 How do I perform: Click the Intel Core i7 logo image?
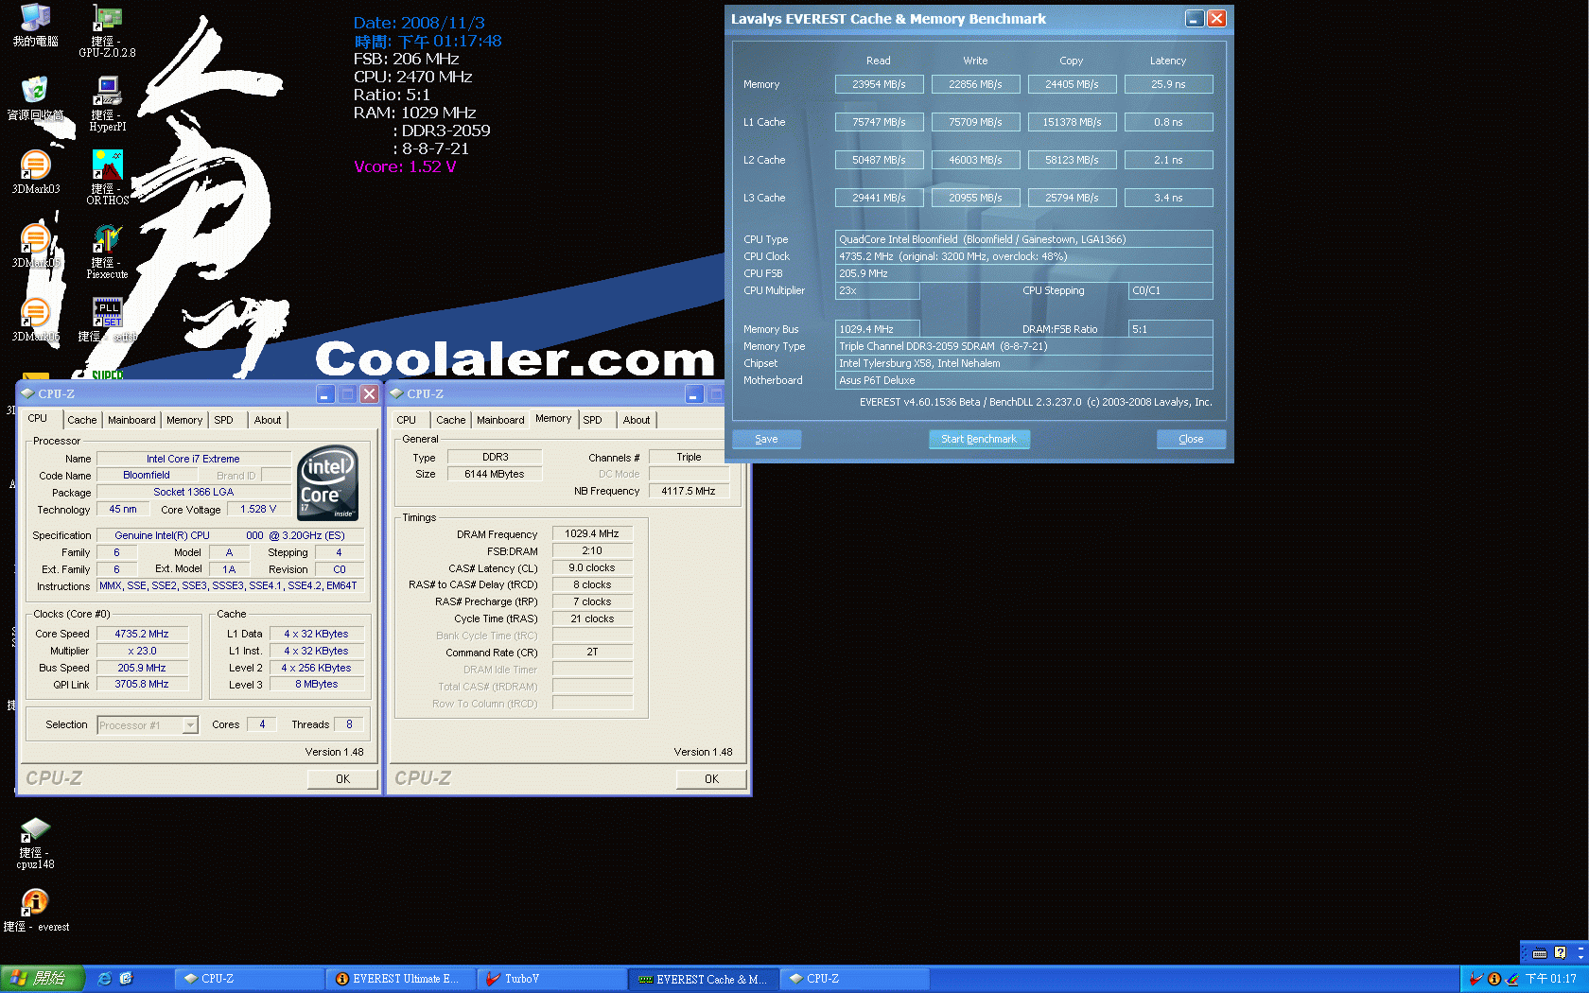(x=328, y=482)
